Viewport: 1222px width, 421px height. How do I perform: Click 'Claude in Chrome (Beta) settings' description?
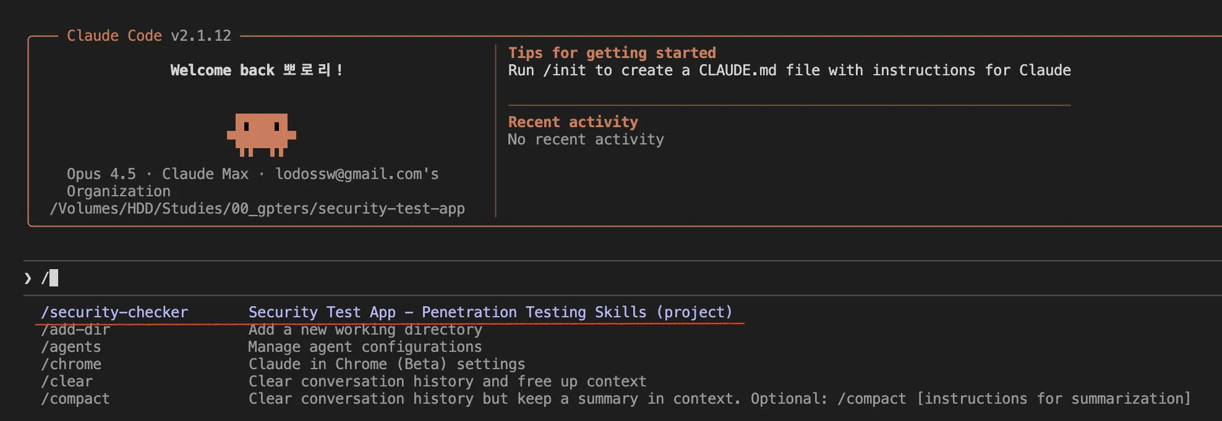(x=387, y=364)
